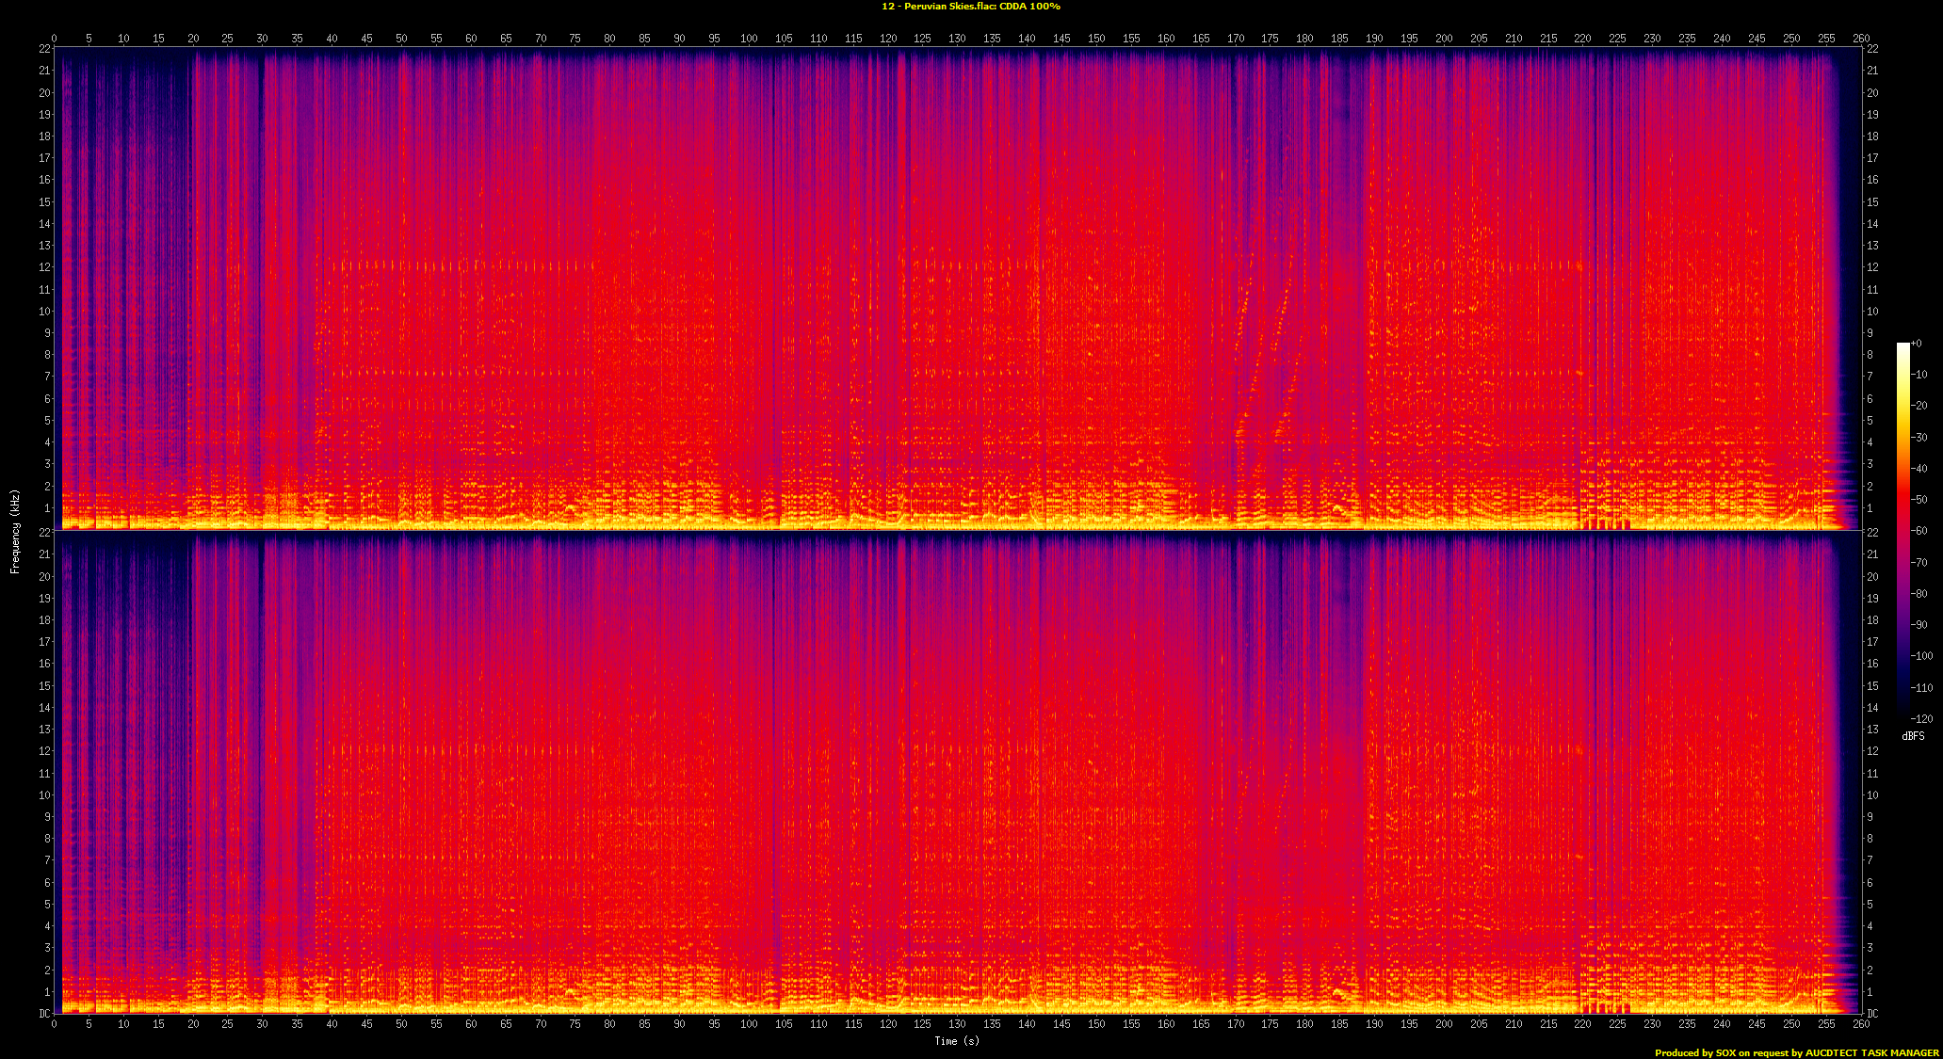Select the 230 mark on top time axis
The image size is (1943, 1059).
click(x=1652, y=39)
